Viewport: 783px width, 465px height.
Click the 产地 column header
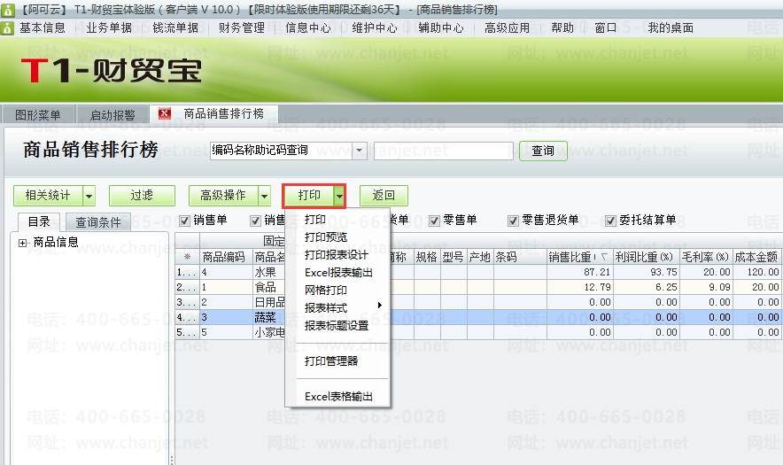tap(480, 257)
